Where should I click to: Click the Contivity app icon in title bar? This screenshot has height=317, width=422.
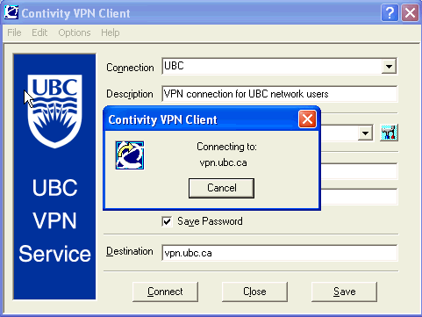11,12
